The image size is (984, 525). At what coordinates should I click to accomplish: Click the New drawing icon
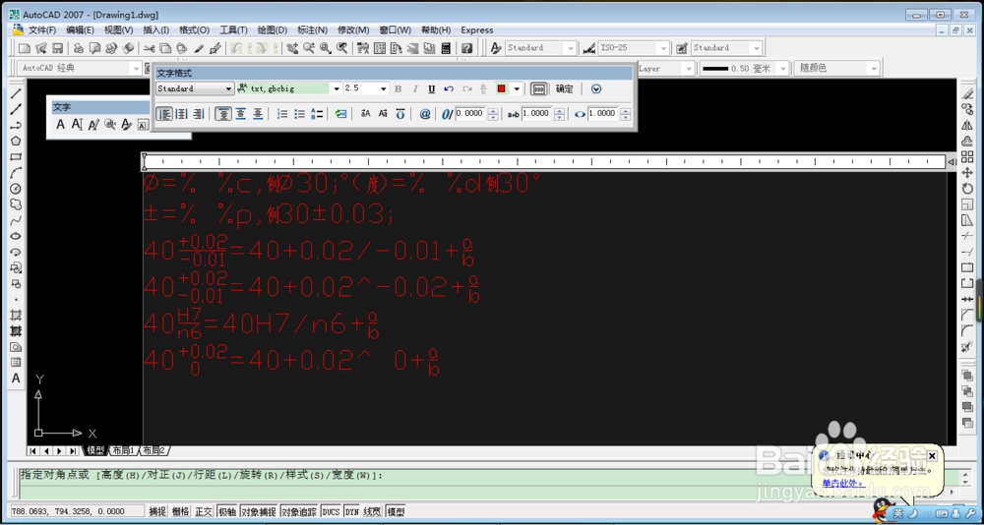click(24, 47)
